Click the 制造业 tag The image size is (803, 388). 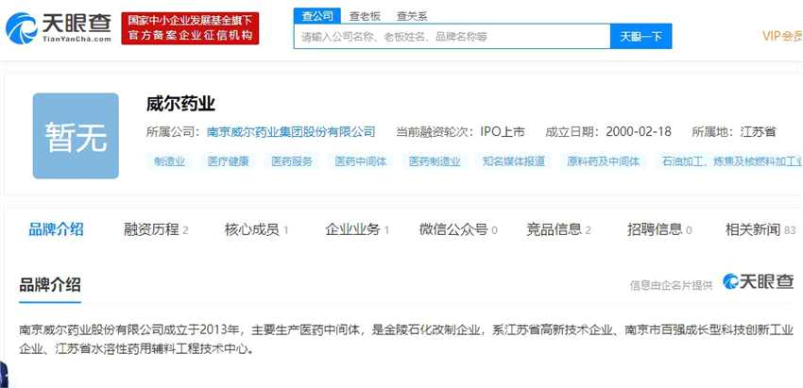click(169, 161)
